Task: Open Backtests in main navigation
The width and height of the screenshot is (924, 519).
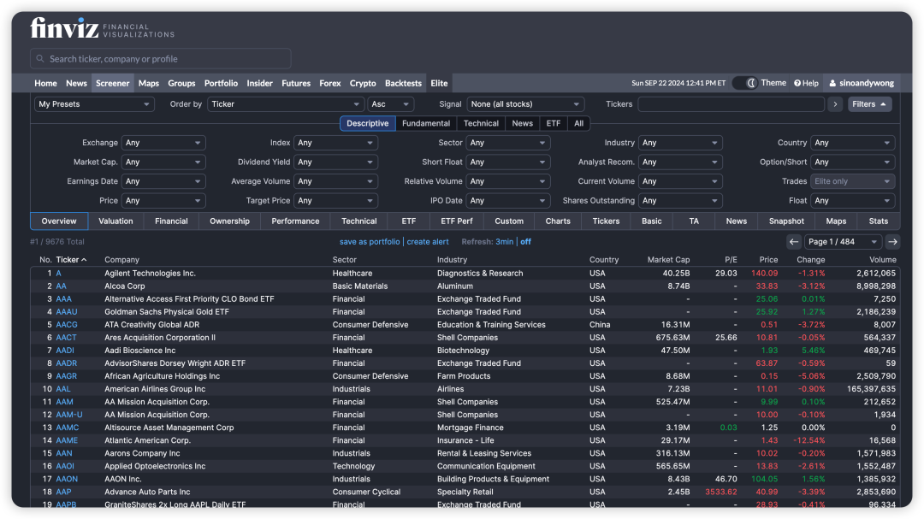Action: 403,83
